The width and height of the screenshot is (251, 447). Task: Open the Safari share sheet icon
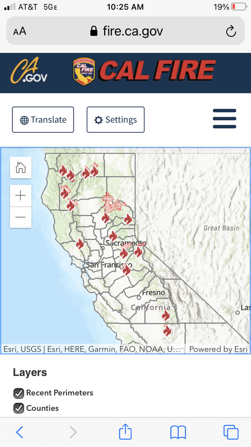pos(126,432)
